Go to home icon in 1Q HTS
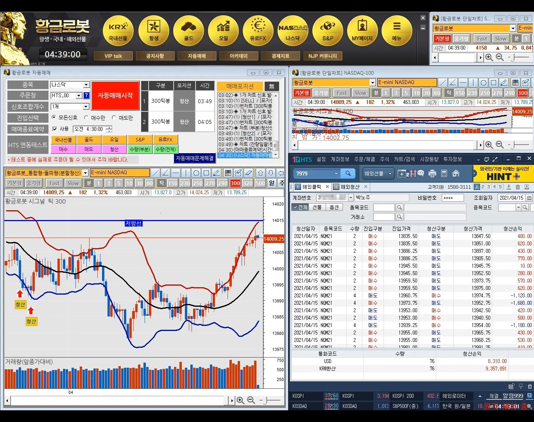 [456, 173]
